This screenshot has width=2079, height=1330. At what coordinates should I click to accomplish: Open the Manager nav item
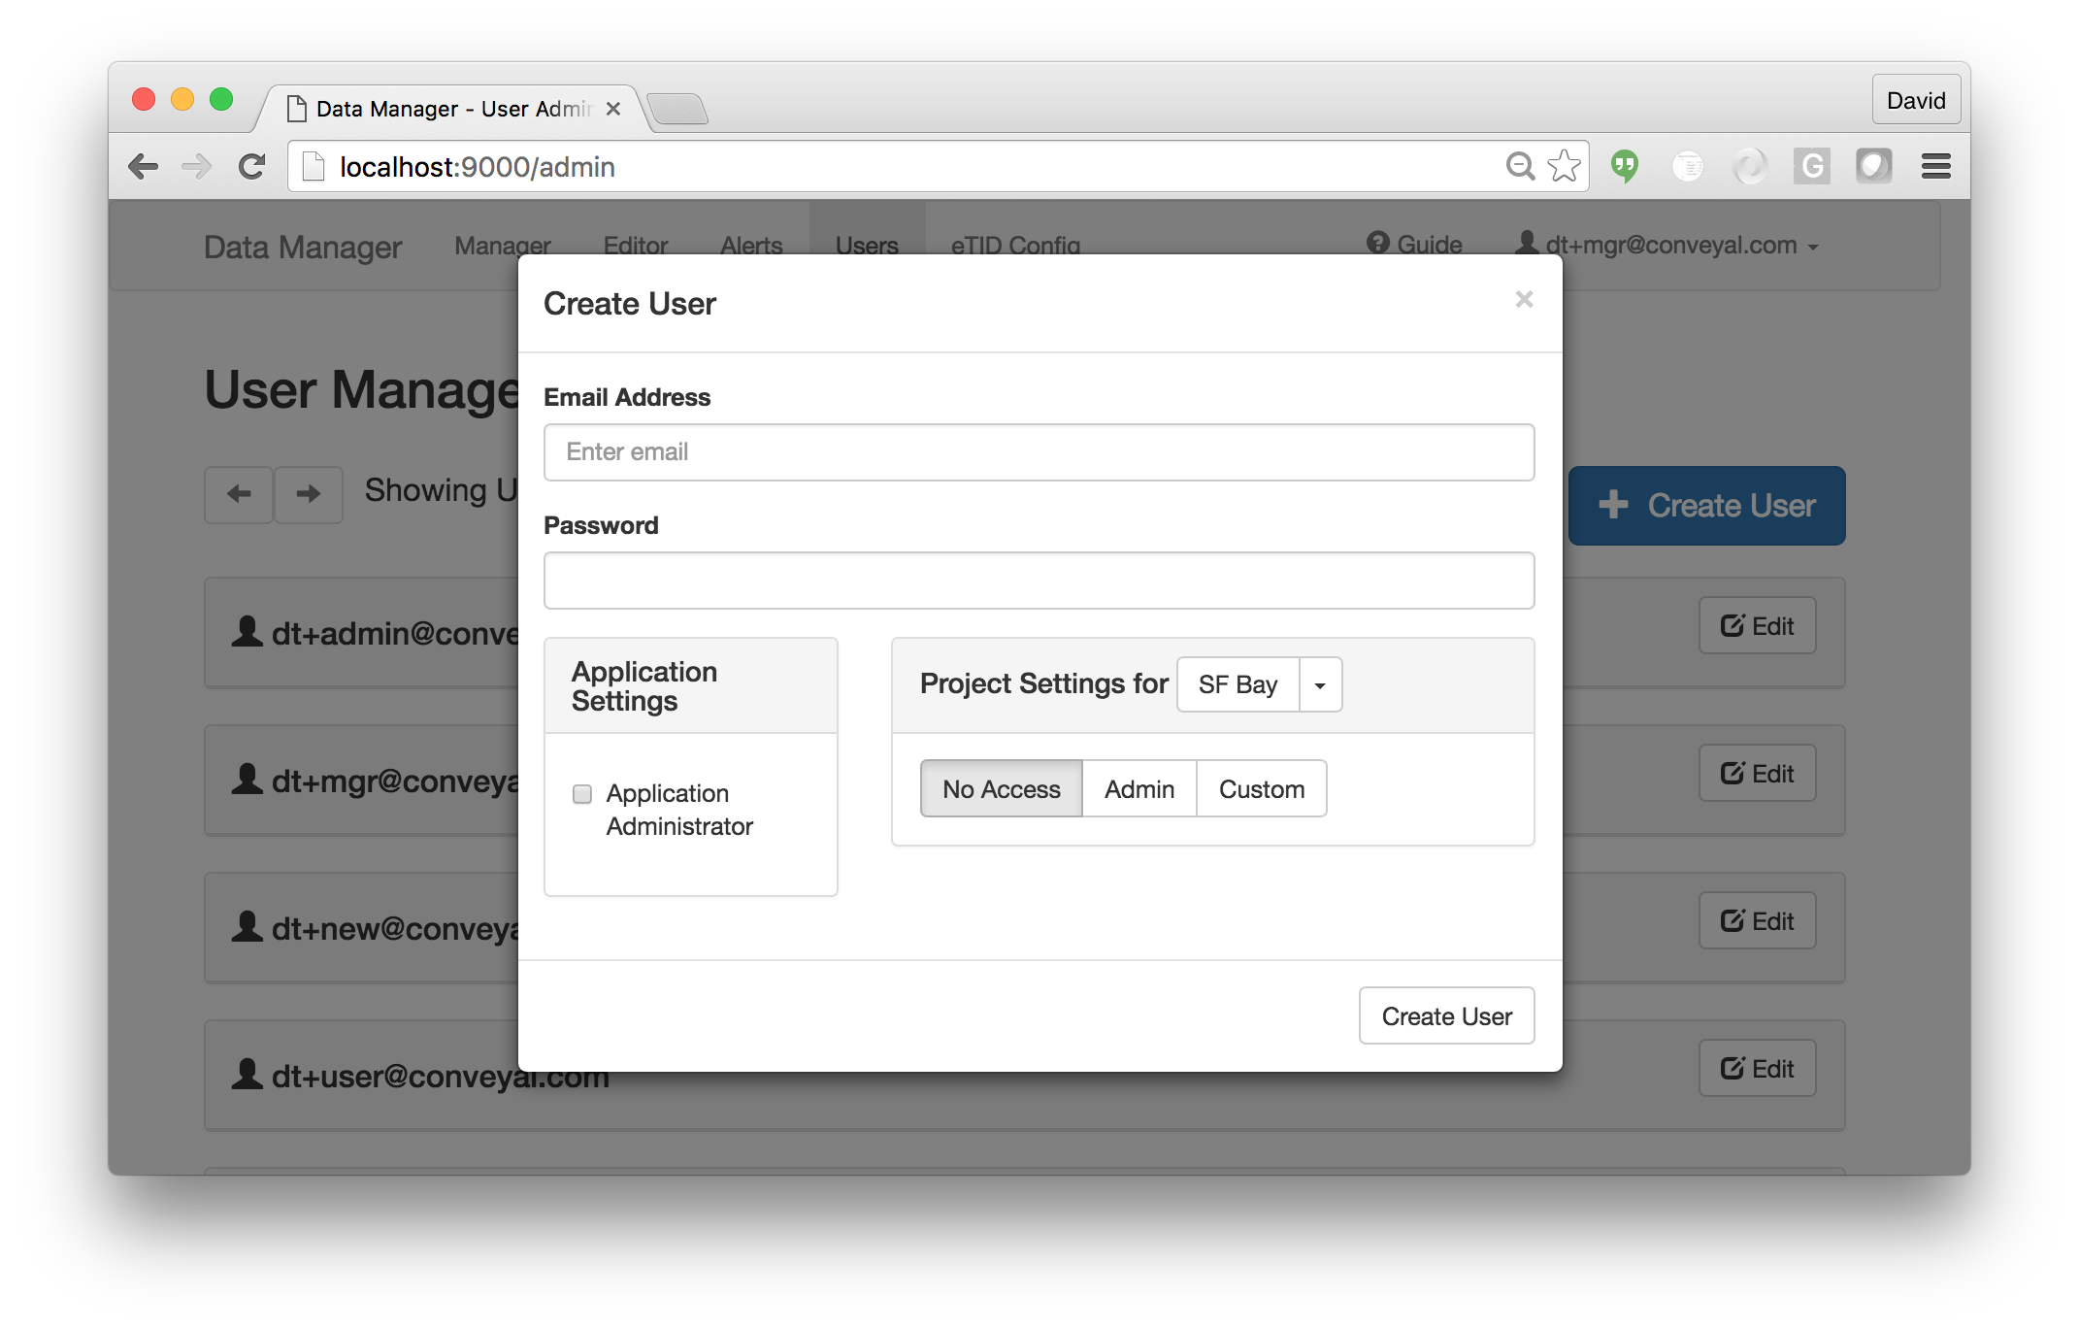503,246
